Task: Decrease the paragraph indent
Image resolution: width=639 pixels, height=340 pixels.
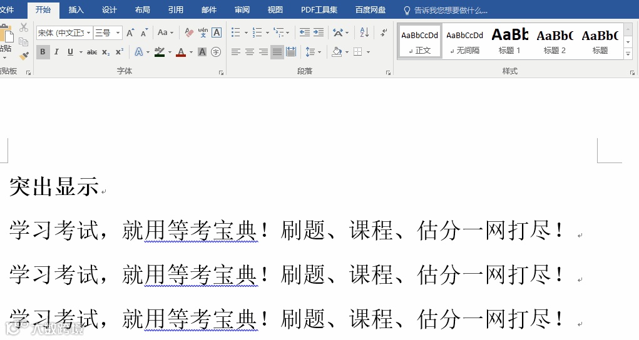Action: 304,32
